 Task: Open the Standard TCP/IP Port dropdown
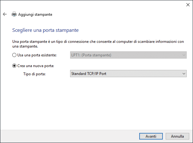[x=128, y=74]
